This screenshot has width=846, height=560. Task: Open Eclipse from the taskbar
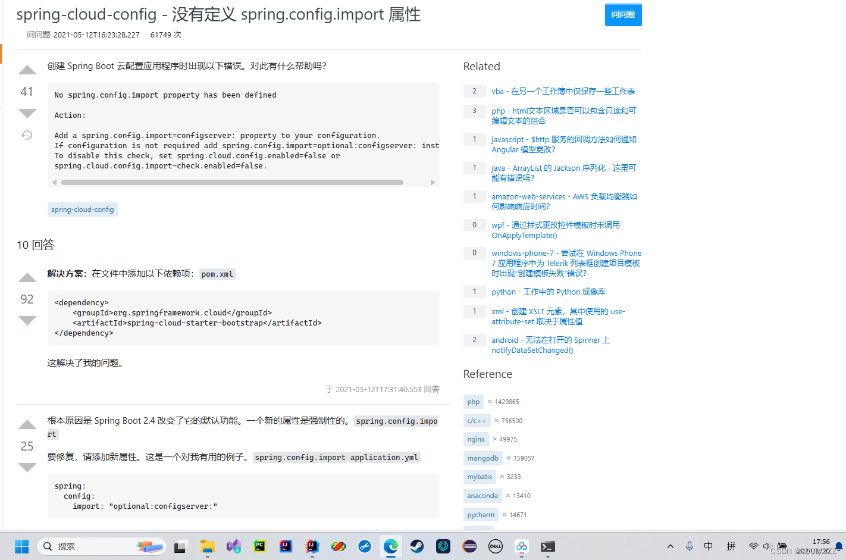click(469, 546)
